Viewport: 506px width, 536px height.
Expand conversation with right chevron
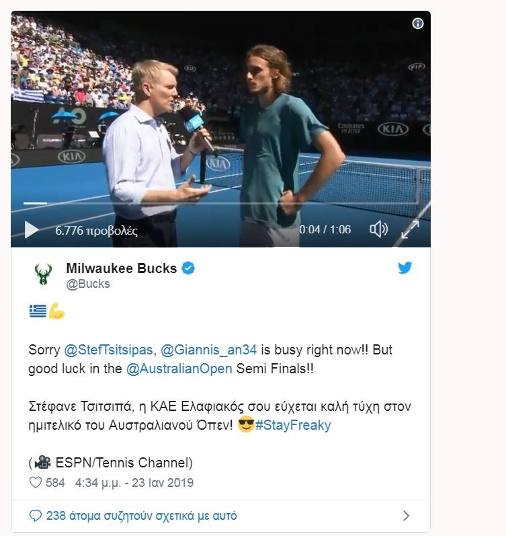pyautogui.click(x=406, y=516)
